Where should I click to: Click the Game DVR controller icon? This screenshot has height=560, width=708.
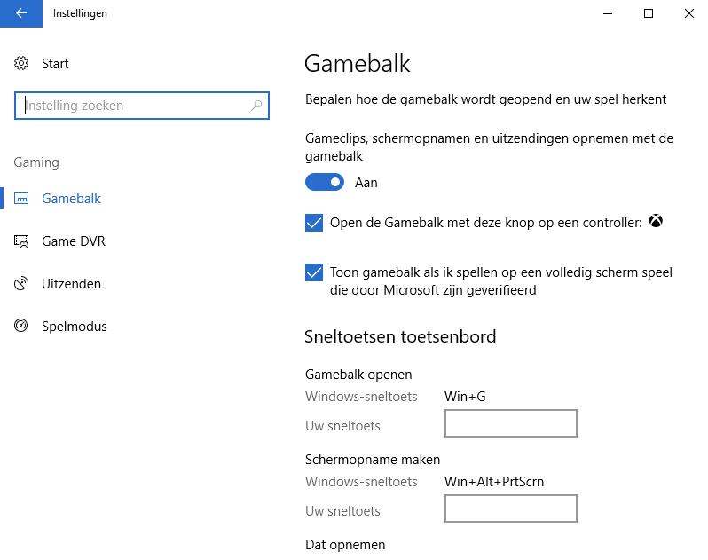tap(21, 241)
